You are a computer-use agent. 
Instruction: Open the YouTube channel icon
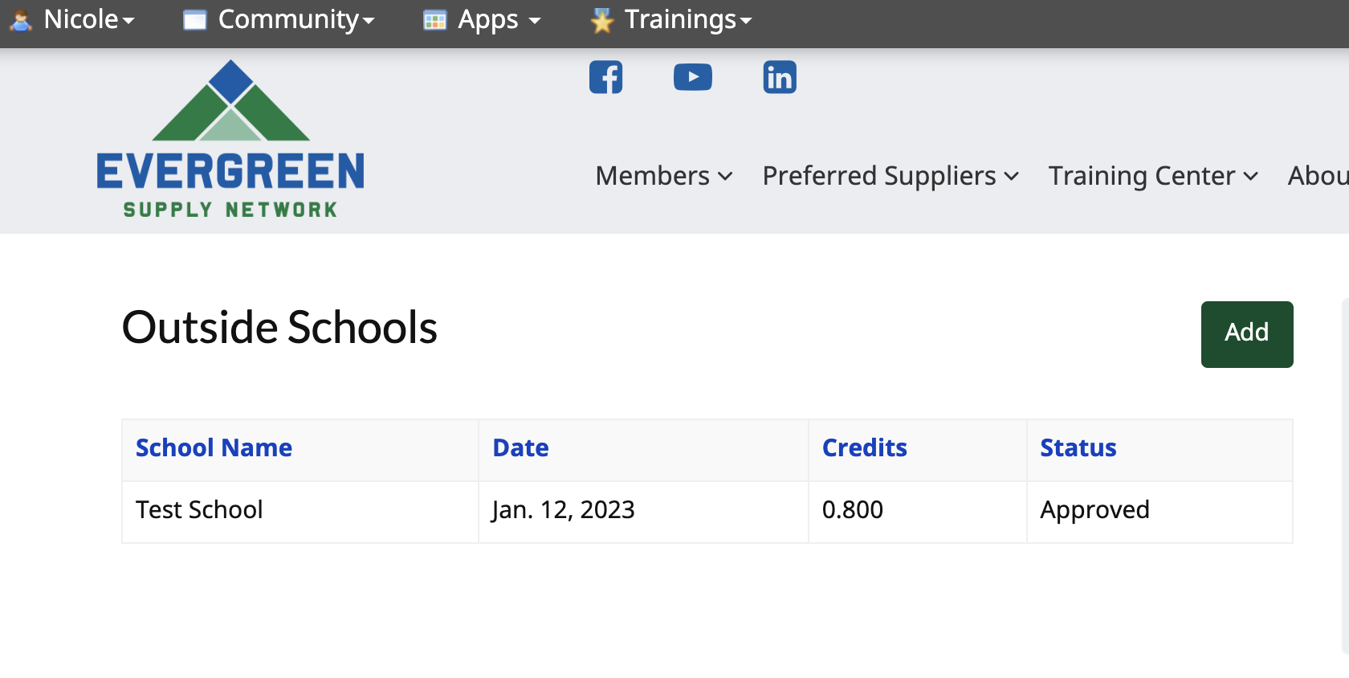coord(693,77)
